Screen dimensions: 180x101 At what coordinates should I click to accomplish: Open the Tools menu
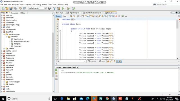click(x=55, y=4)
